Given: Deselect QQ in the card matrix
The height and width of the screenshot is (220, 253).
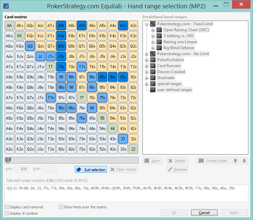Looking at the screenshot, I should point(30,46).
